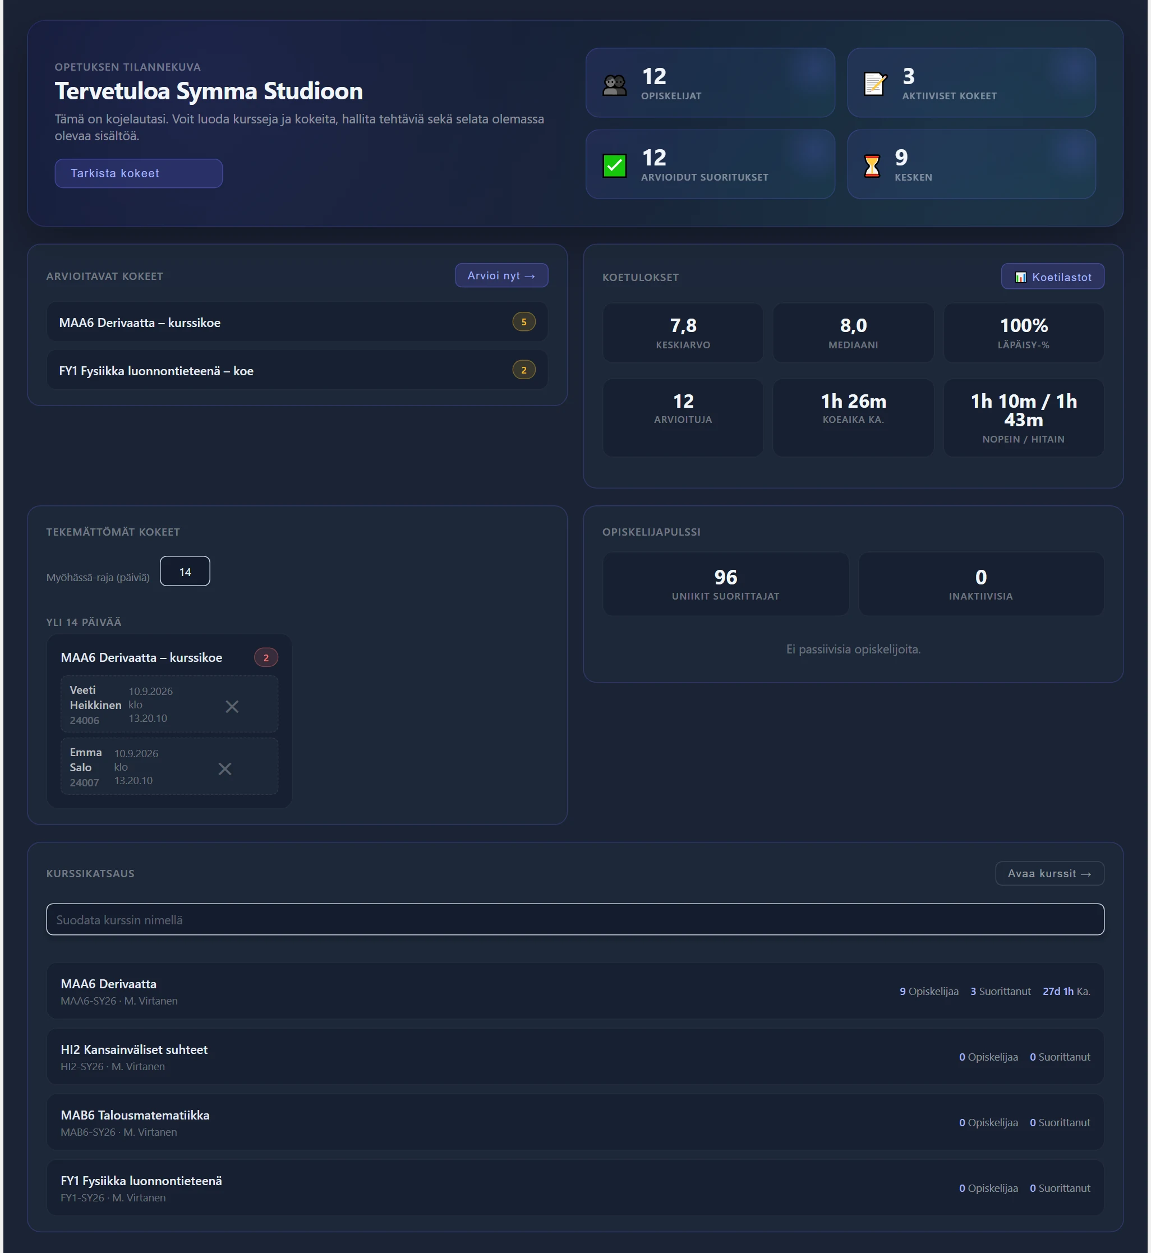Screen dimensions: 1151x1253
Task: Open FY1 Fysiikka luonnontieteenä – koe row
Action: coord(297,370)
